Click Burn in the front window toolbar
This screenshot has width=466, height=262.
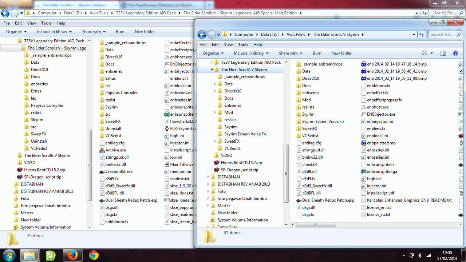[317, 53]
